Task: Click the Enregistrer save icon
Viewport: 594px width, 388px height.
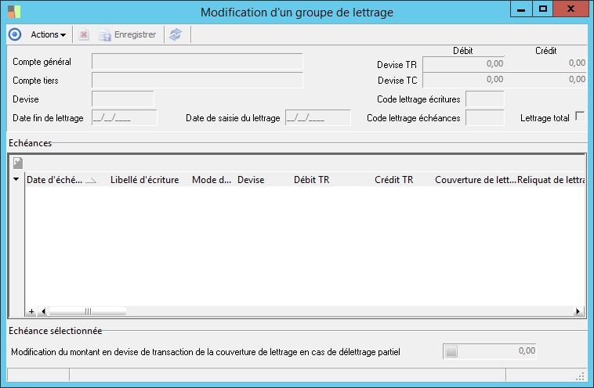Action: (105, 34)
